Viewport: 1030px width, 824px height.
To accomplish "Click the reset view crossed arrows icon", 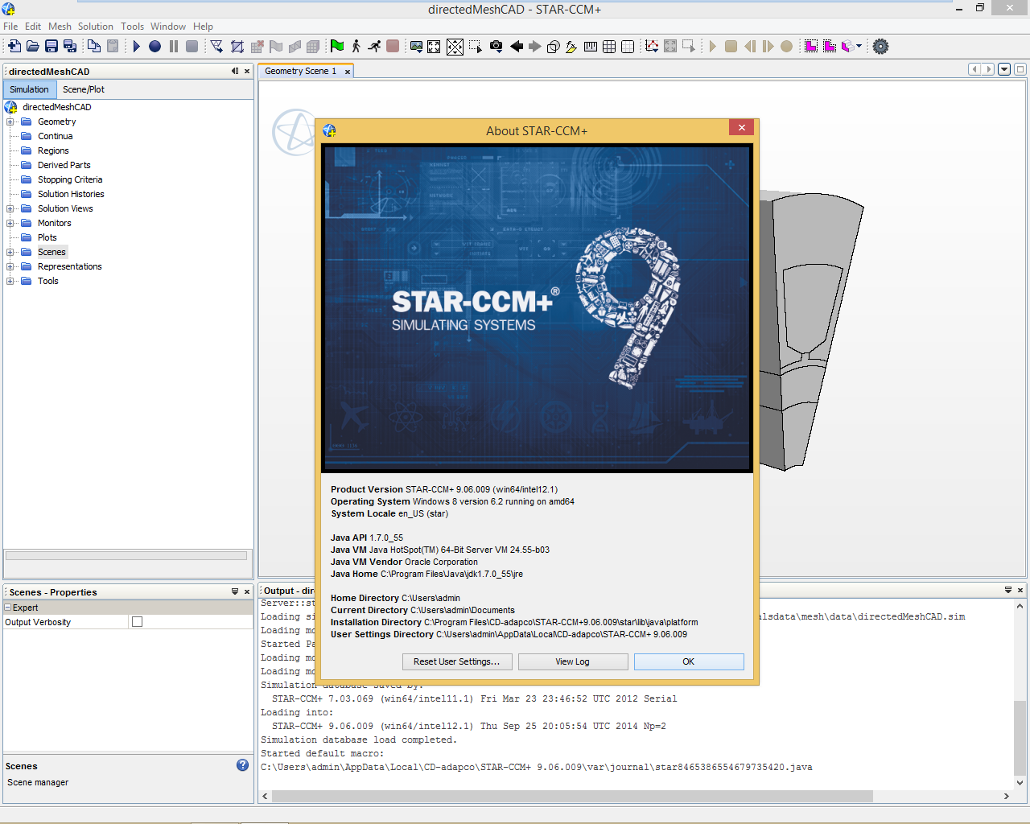I will tap(455, 47).
